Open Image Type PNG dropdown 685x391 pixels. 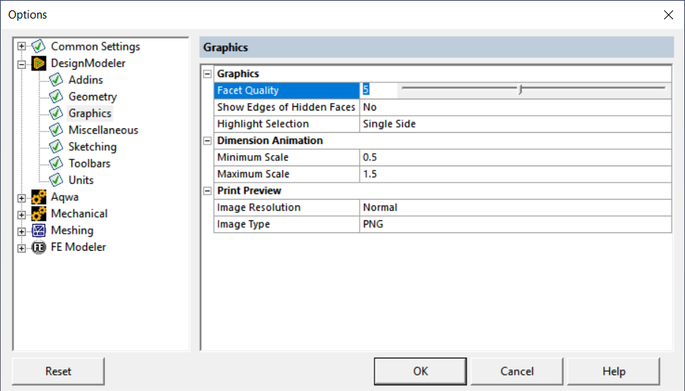point(516,224)
